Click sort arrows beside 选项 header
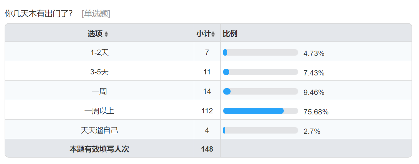 click(x=106, y=34)
